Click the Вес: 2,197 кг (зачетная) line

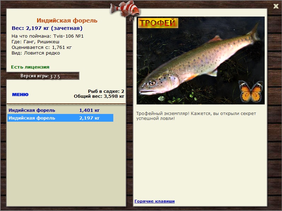[47, 28]
